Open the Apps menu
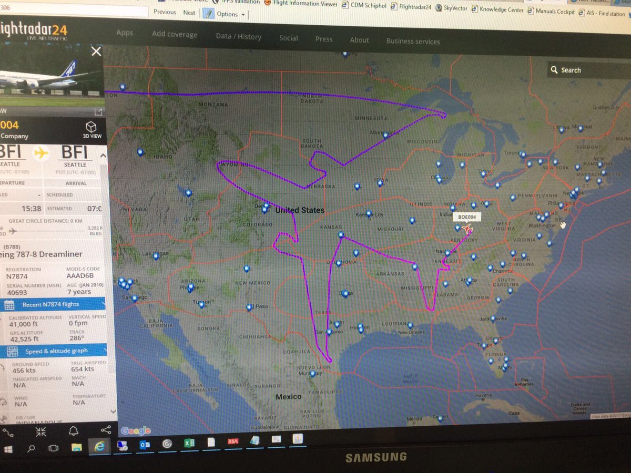631x473 pixels. (x=125, y=33)
